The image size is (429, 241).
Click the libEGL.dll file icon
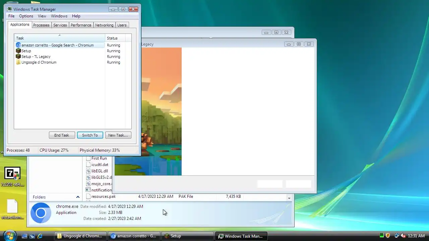pos(88,171)
